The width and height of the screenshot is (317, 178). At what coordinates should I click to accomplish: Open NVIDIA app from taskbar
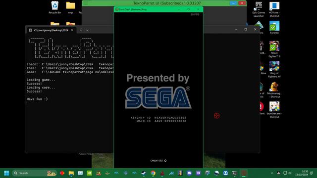89,173
